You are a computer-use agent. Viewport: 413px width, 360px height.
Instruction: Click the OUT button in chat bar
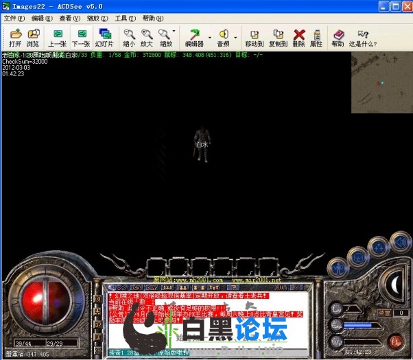pos(281,287)
